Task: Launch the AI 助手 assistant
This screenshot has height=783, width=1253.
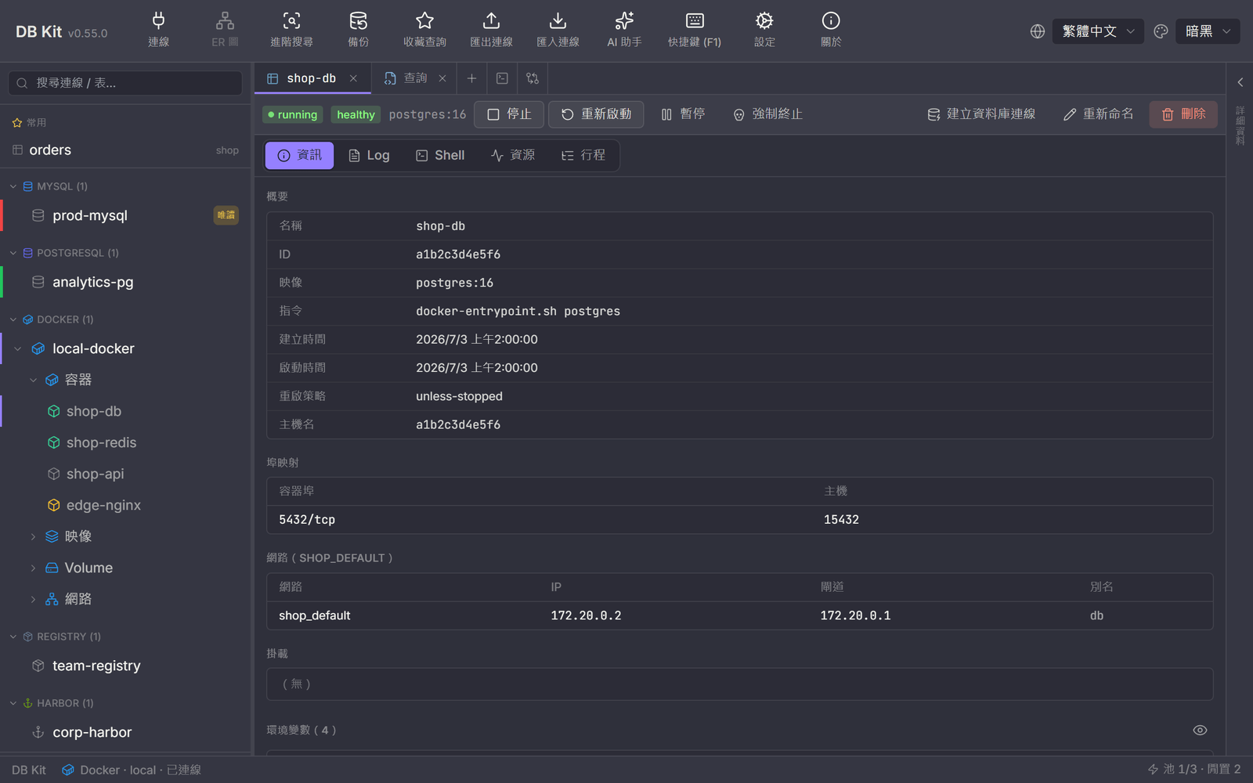Action: click(x=624, y=31)
